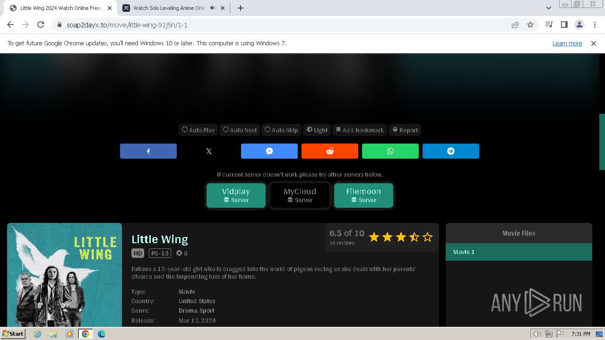Click the address bar URL
605x340 pixels.
pyautogui.click(x=127, y=25)
